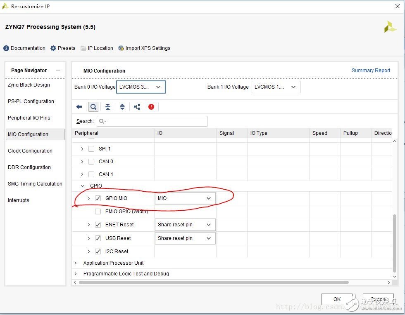This screenshot has width=405, height=315.
Task: Enable the EMIO GPIO (Width) checkbox
Action: (98, 212)
